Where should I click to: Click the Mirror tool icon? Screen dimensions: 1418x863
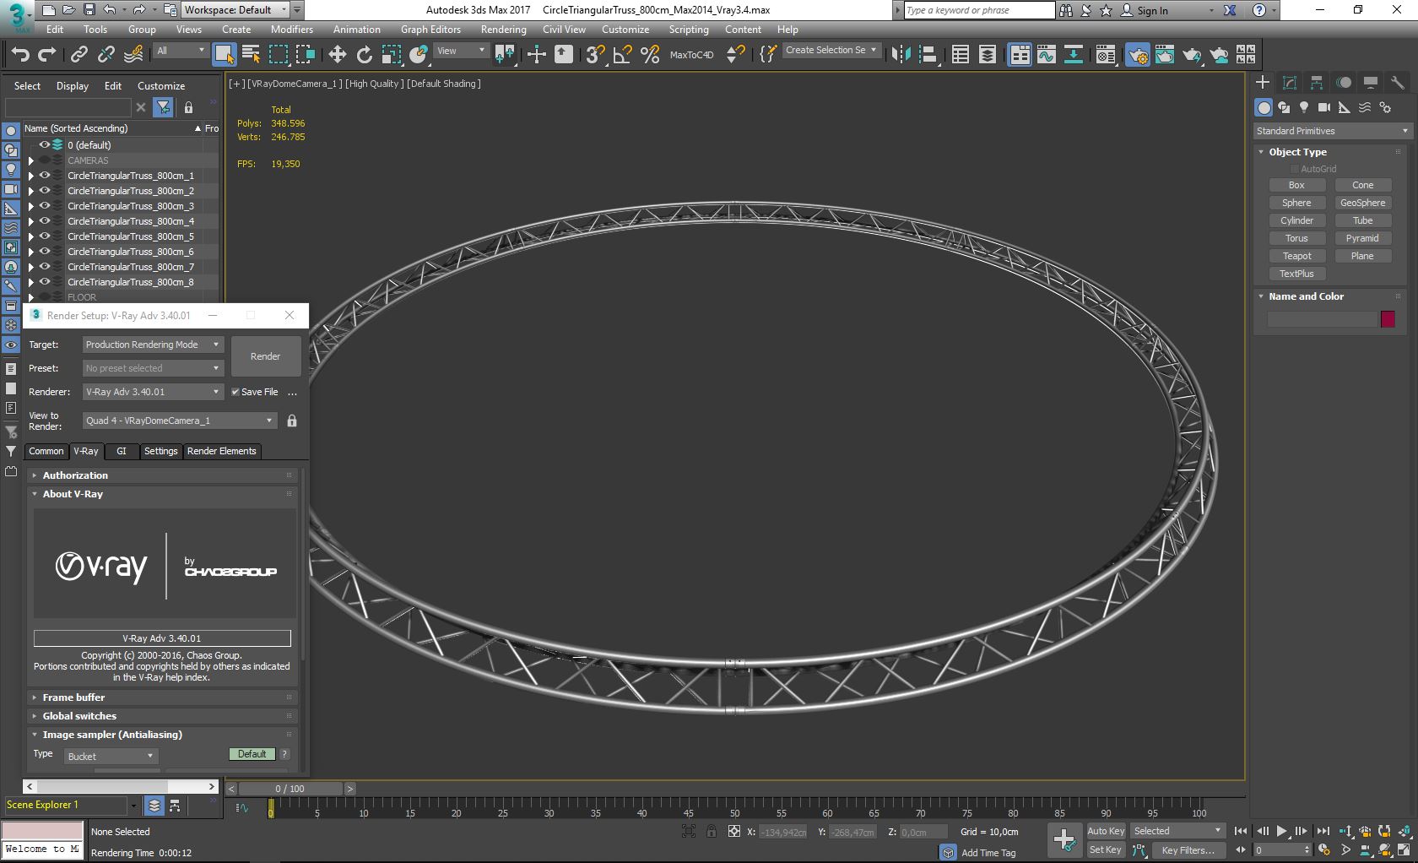pos(901,55)
